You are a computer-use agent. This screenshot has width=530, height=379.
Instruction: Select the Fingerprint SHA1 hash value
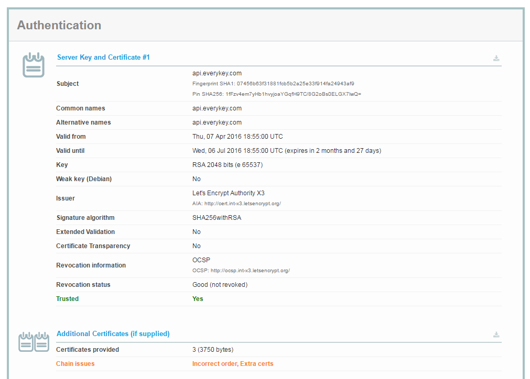pyautogui.click(x=295, y=83)
